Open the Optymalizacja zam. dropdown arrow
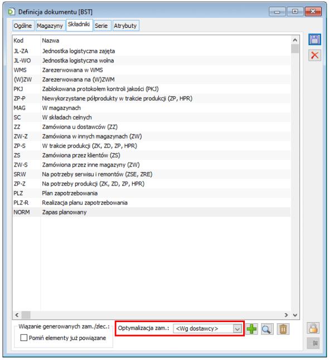Screen dimensions: 329x360 238,329
